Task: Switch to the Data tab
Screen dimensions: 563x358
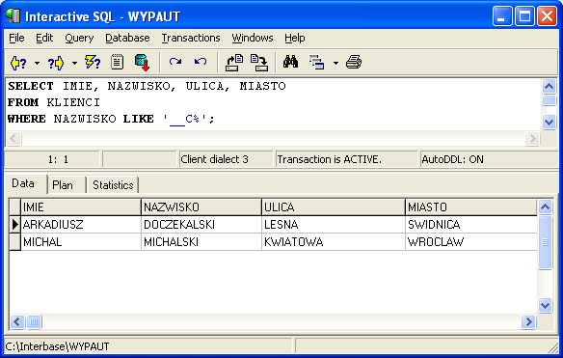Action: [24, 183]
